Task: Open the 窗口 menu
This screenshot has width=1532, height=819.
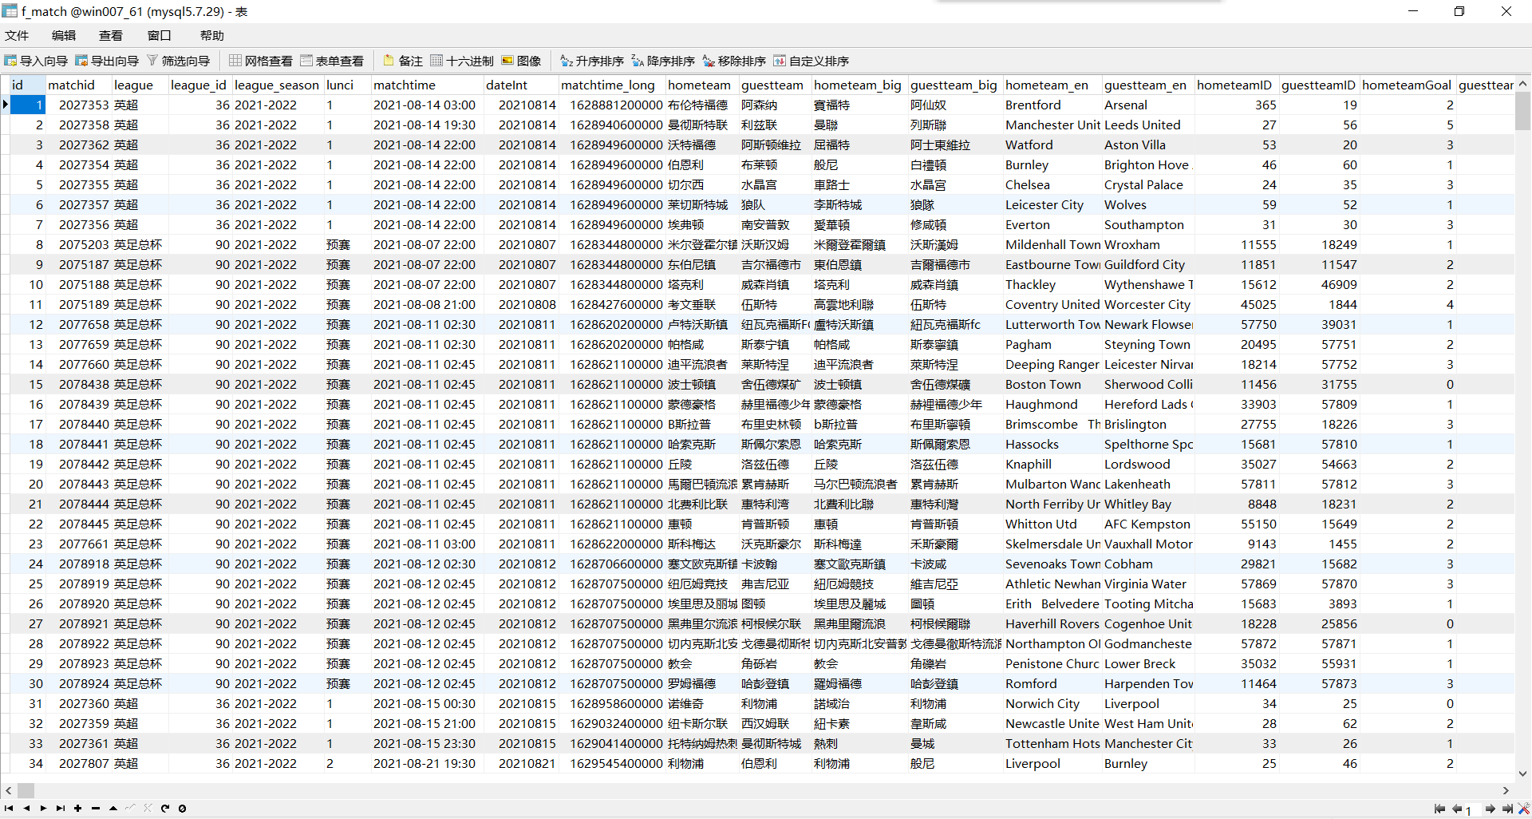Action: pos(160,35)
